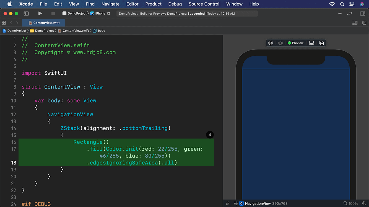Set canvas zoom to 100%
369x207 pixels.
coord(353,203)
